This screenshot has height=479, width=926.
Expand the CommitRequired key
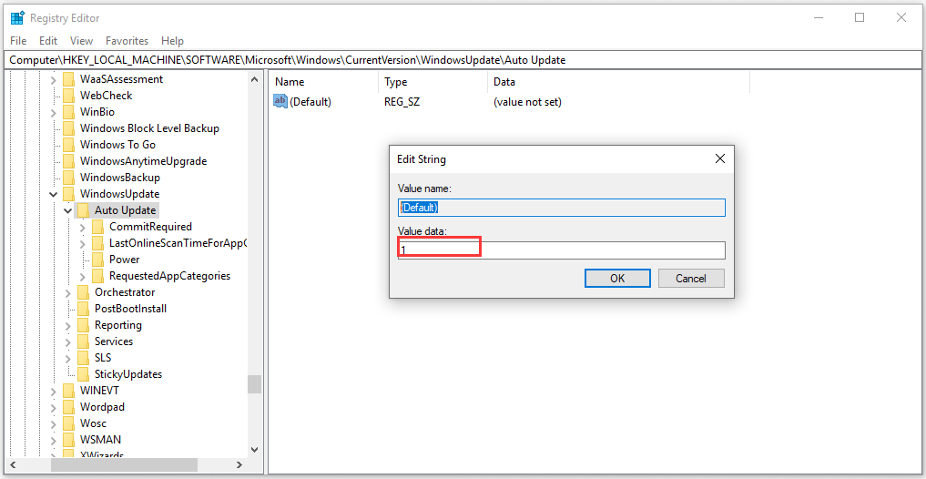click(x=82, y=227)
